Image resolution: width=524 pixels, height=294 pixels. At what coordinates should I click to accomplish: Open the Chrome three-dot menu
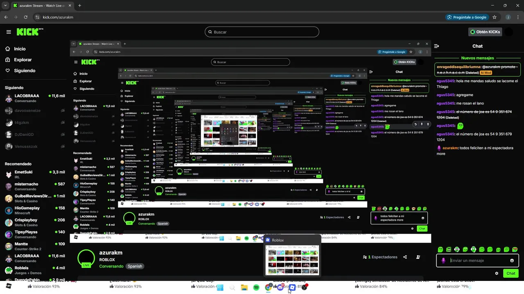click(518, 17)
